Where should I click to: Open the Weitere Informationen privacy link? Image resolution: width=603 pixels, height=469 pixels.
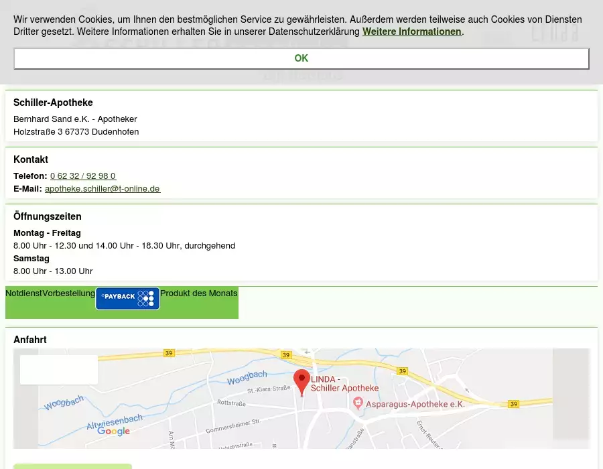(x=411, y=31)
